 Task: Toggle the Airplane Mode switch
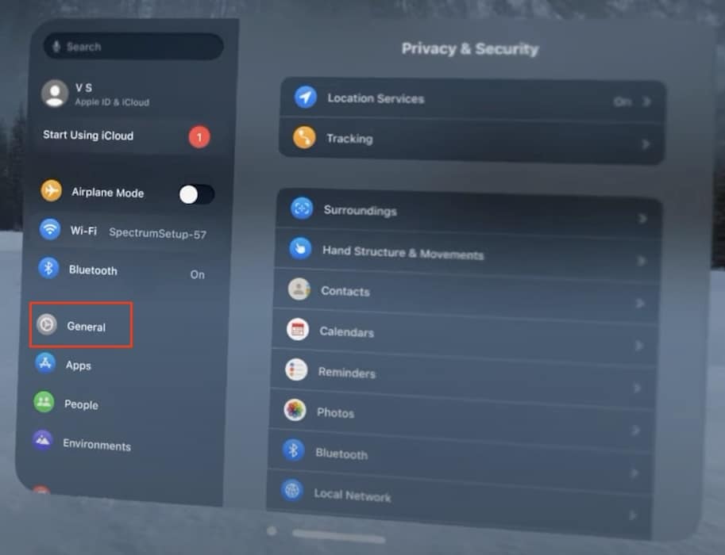196,194
